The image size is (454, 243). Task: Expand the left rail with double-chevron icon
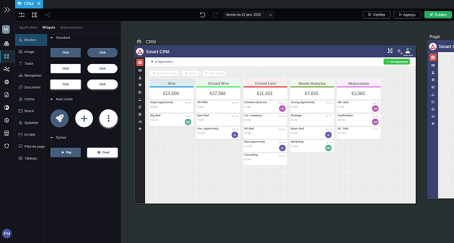coord(7,10)
